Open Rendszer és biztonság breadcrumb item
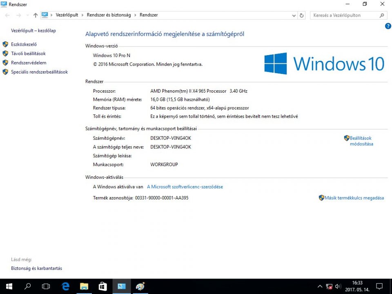392x294 pixels. click(109, 15)
